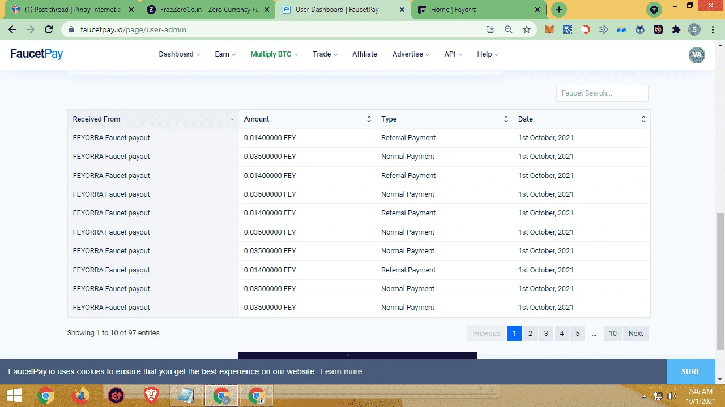Viewport: 725px width, 407px height.
Task: Open the Affiliate page
Action: pyautogui.click(x=365, y=54)
